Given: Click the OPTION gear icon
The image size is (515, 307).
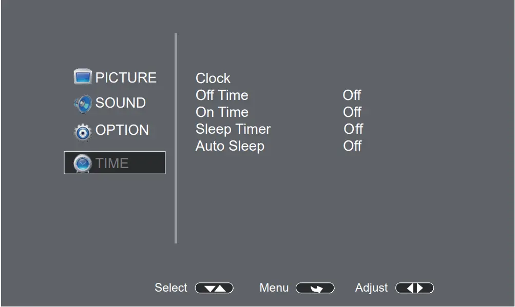Looking at the screenshot, I should click(x=83, y=131).
